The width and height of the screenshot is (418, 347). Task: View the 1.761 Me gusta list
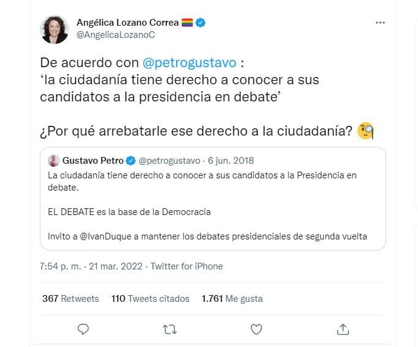[x=232, y=299]
